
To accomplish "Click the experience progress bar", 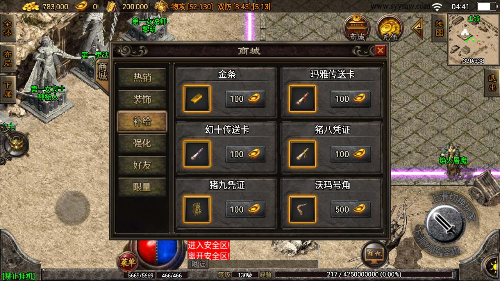I will [x=366, y=275].
